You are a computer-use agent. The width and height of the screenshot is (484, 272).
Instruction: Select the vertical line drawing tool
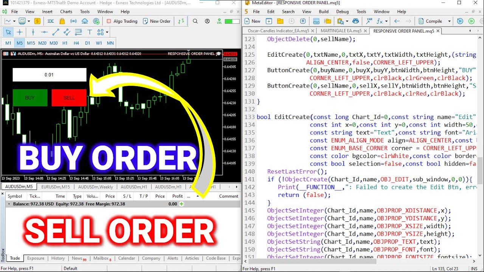click(33, 32)
